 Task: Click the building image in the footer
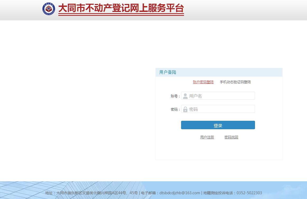(21, 190)
